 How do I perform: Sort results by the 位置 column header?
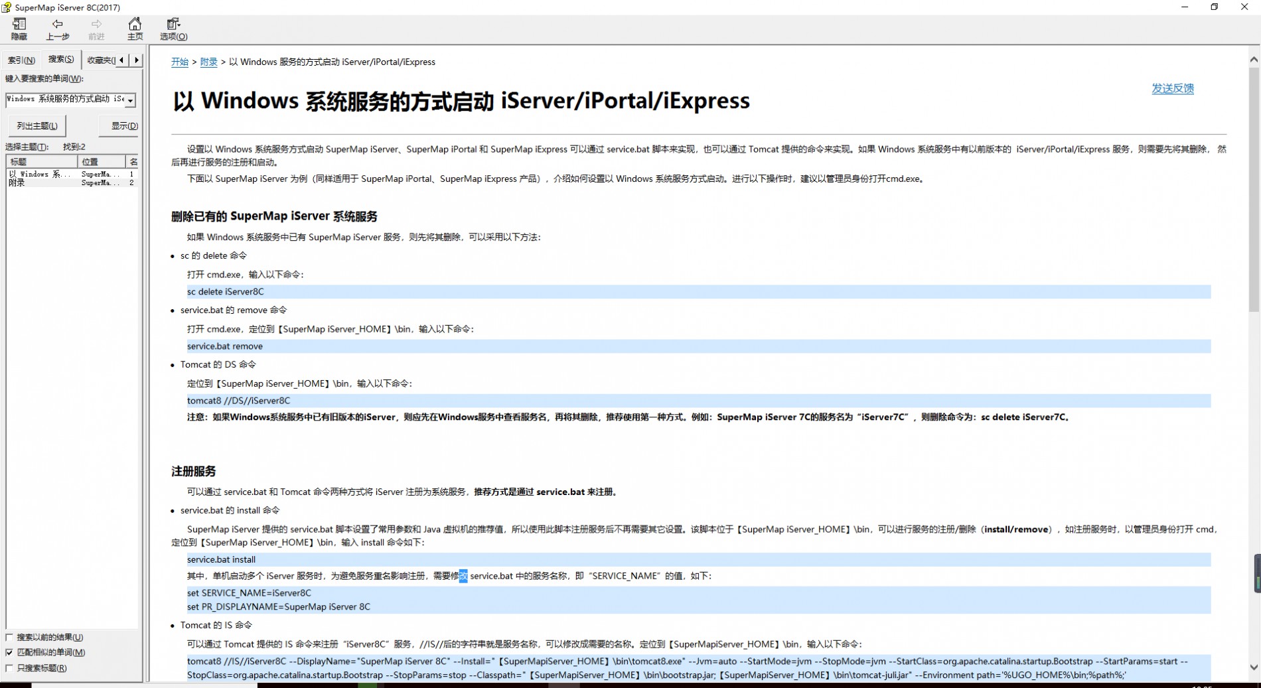point(102,161)
